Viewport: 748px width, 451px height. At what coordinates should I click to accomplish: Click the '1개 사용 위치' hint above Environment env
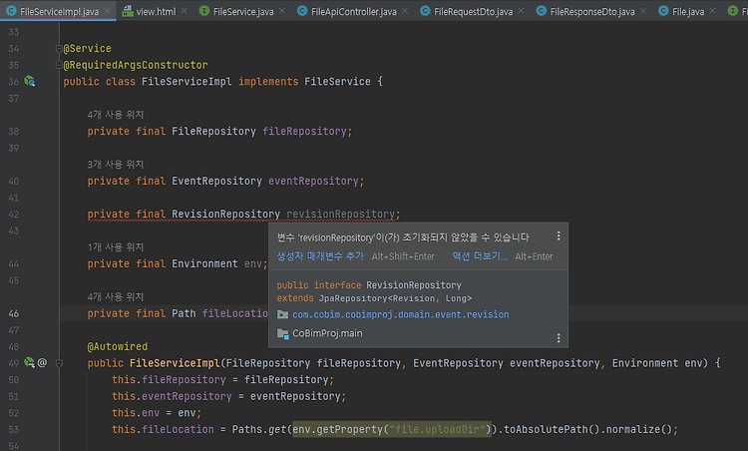click(116, 247)
